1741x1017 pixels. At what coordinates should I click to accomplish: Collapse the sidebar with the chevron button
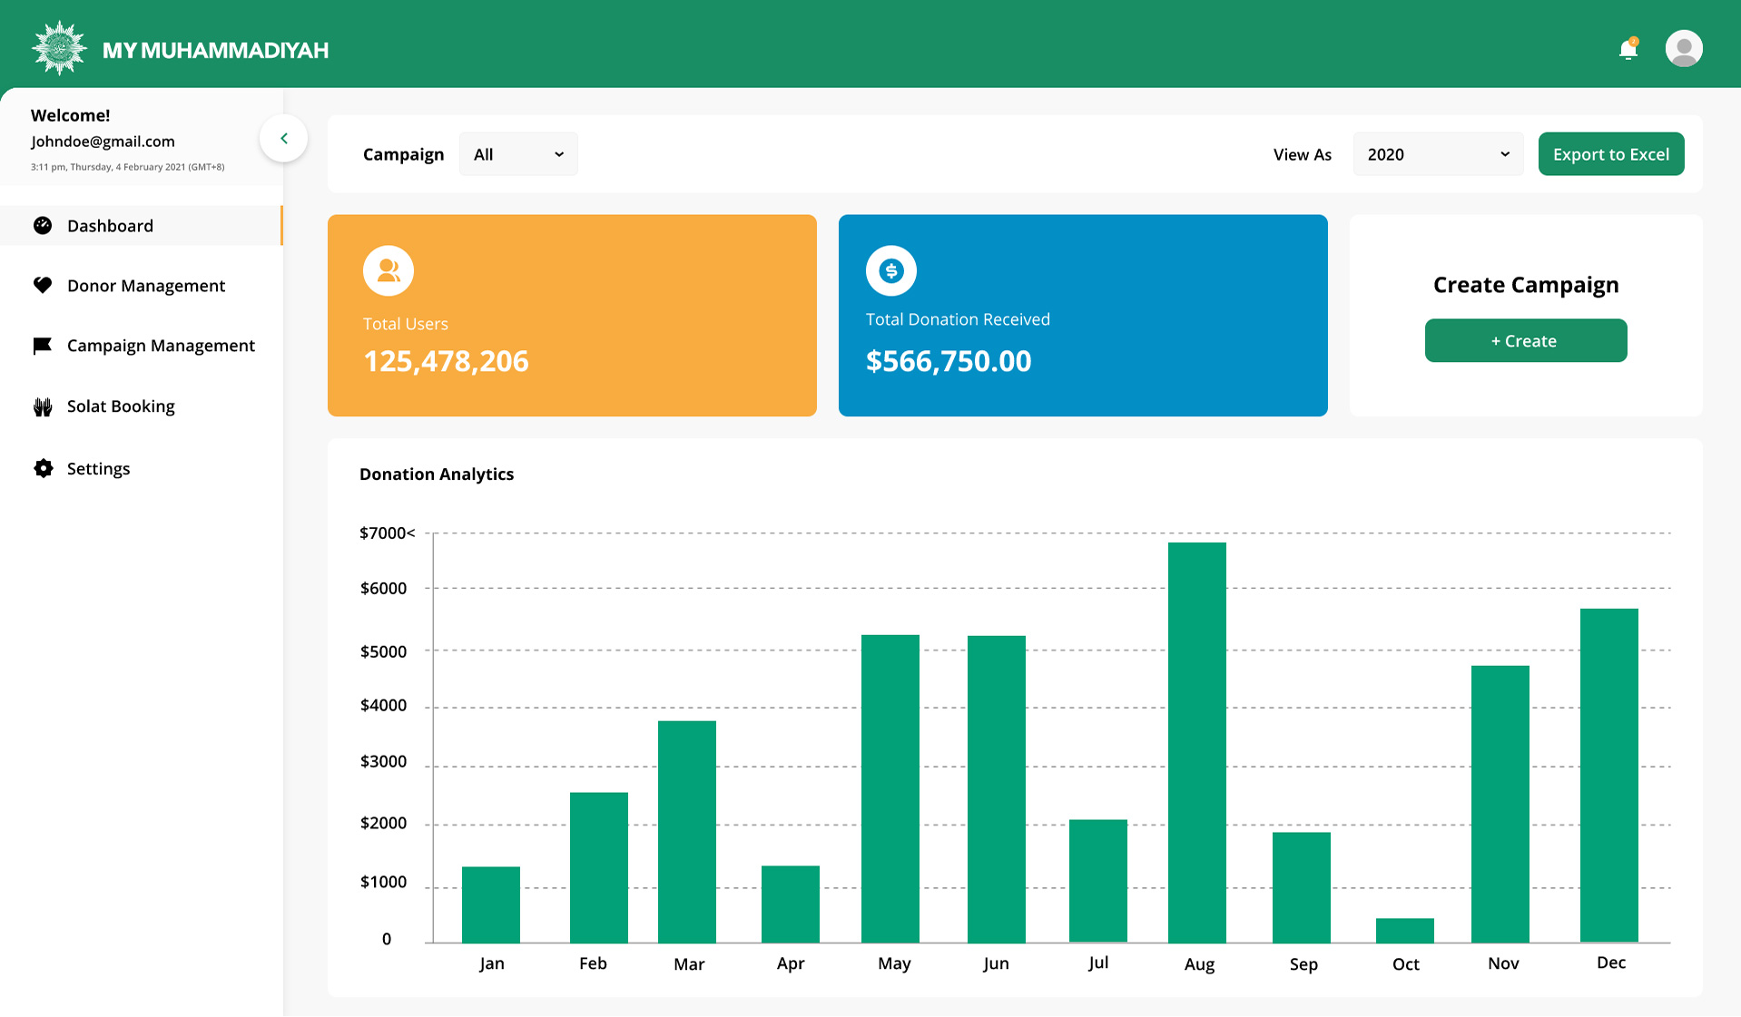click(x=284, y=138)
